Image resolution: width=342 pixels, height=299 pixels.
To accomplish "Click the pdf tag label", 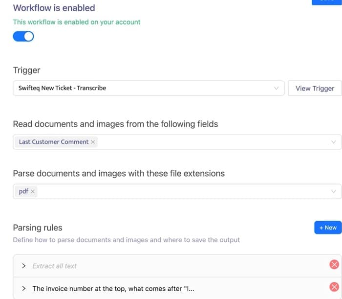I will [x=23, y=191].
